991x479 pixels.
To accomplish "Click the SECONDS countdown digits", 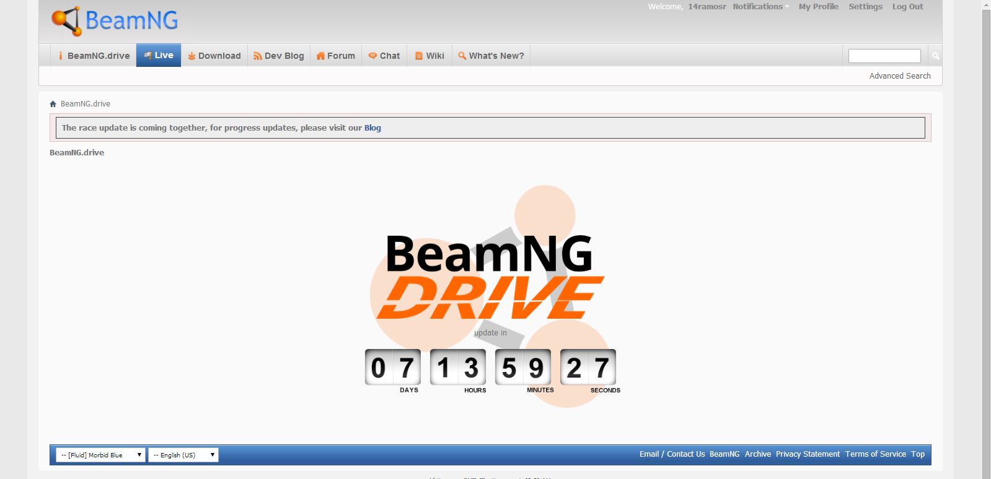I will (x=588, y=368).
